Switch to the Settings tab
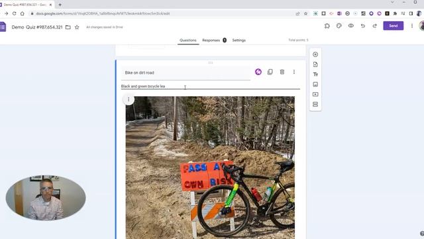 click(x=238, y=40)
